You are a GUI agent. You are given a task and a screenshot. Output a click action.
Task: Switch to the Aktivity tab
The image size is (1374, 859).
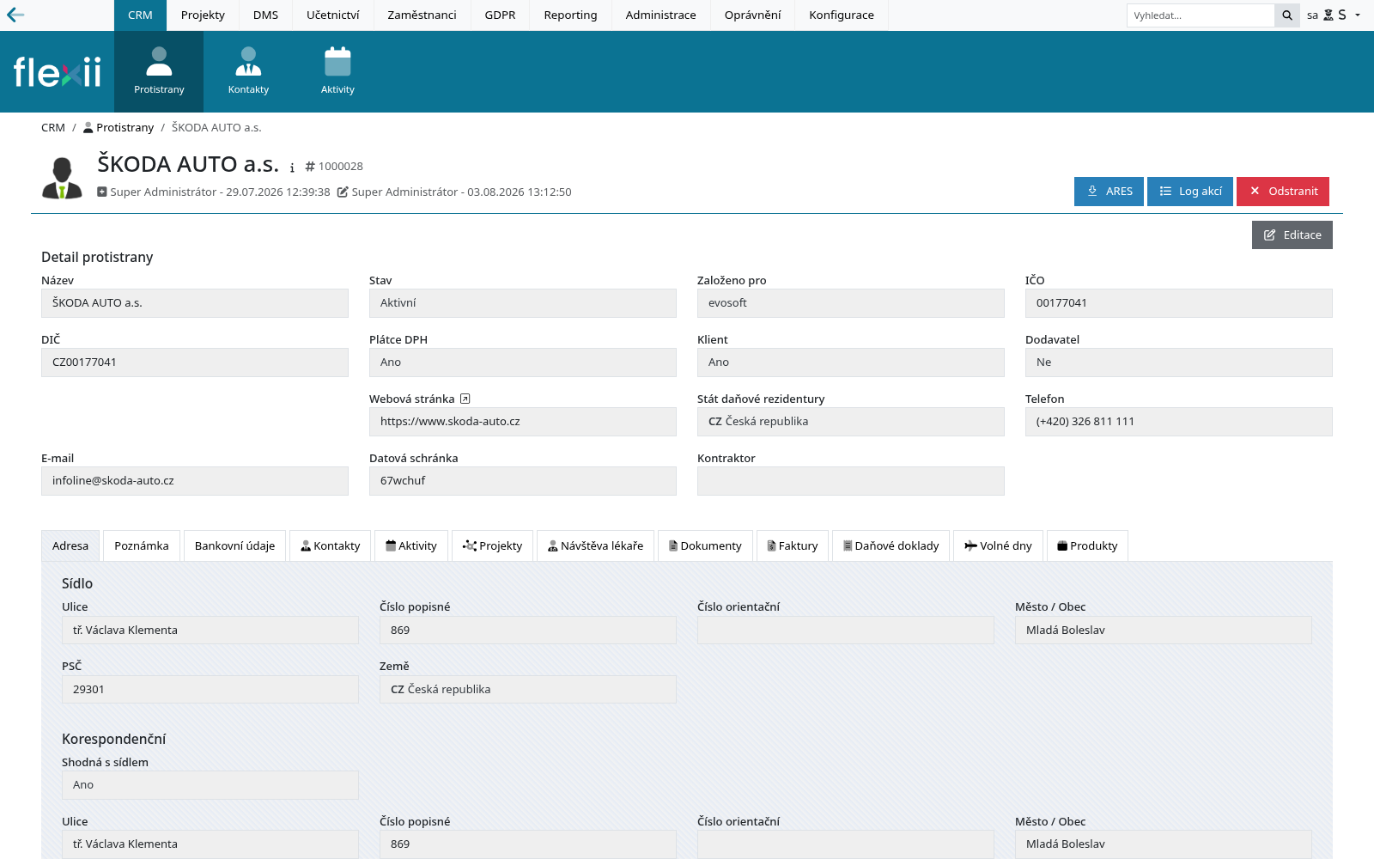coord(411,546)
